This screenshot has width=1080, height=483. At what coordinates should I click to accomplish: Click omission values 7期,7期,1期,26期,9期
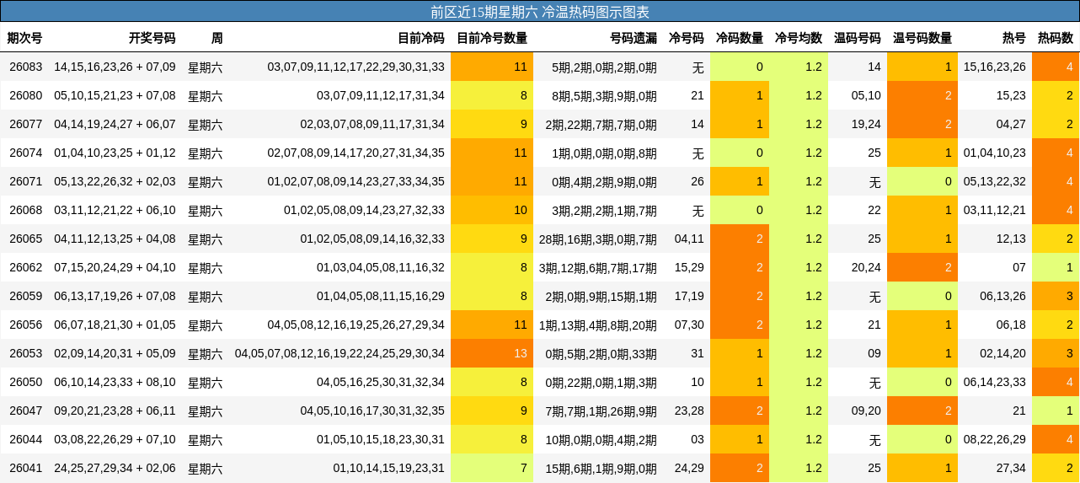coord(601,411)
